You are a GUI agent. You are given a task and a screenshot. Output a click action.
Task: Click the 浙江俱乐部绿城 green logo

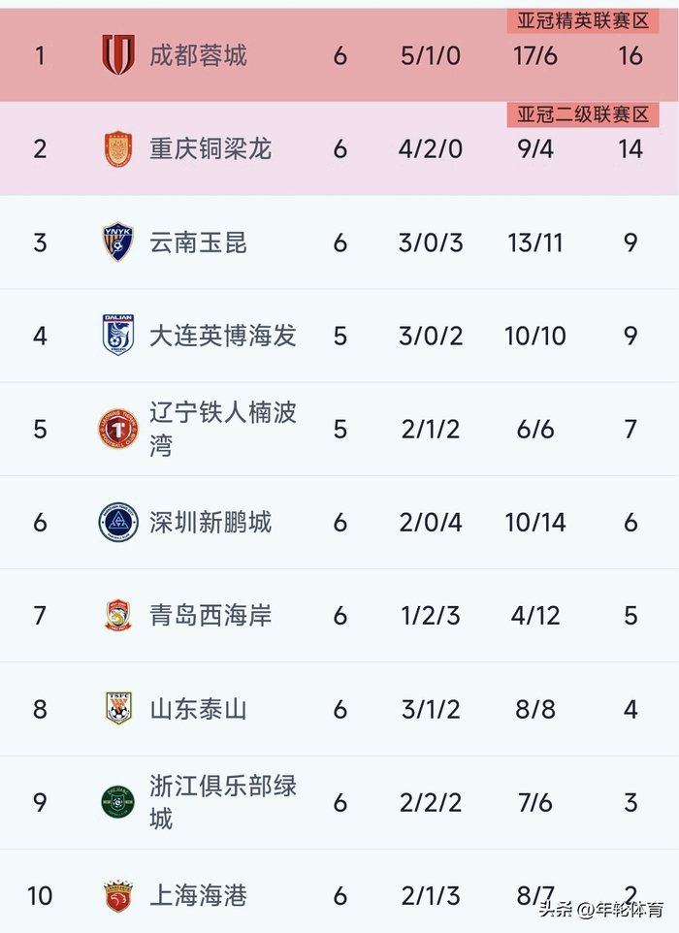click(x=118, y=802)
